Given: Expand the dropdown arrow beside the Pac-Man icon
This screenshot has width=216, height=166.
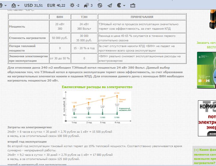Looking at the screenshot, I should [x=124, y=6].
